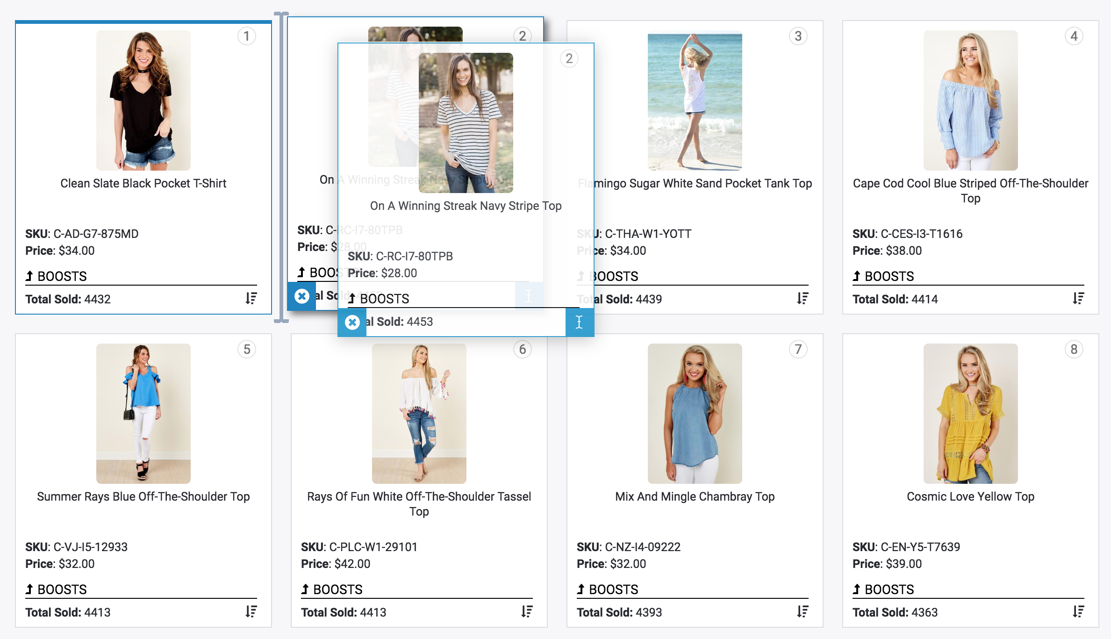Click Mix And Mingle Chambray Top title
Viewport: 1111px width, 639px height.
(695, 496)
